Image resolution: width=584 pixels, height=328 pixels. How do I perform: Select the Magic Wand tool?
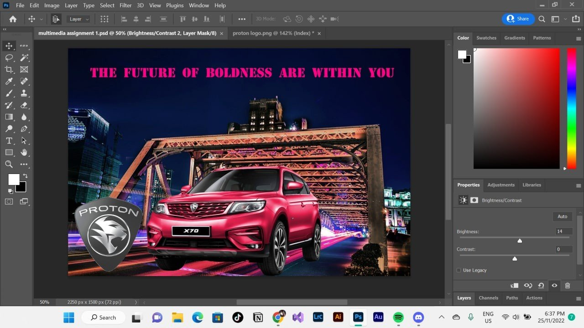(24, 57)
